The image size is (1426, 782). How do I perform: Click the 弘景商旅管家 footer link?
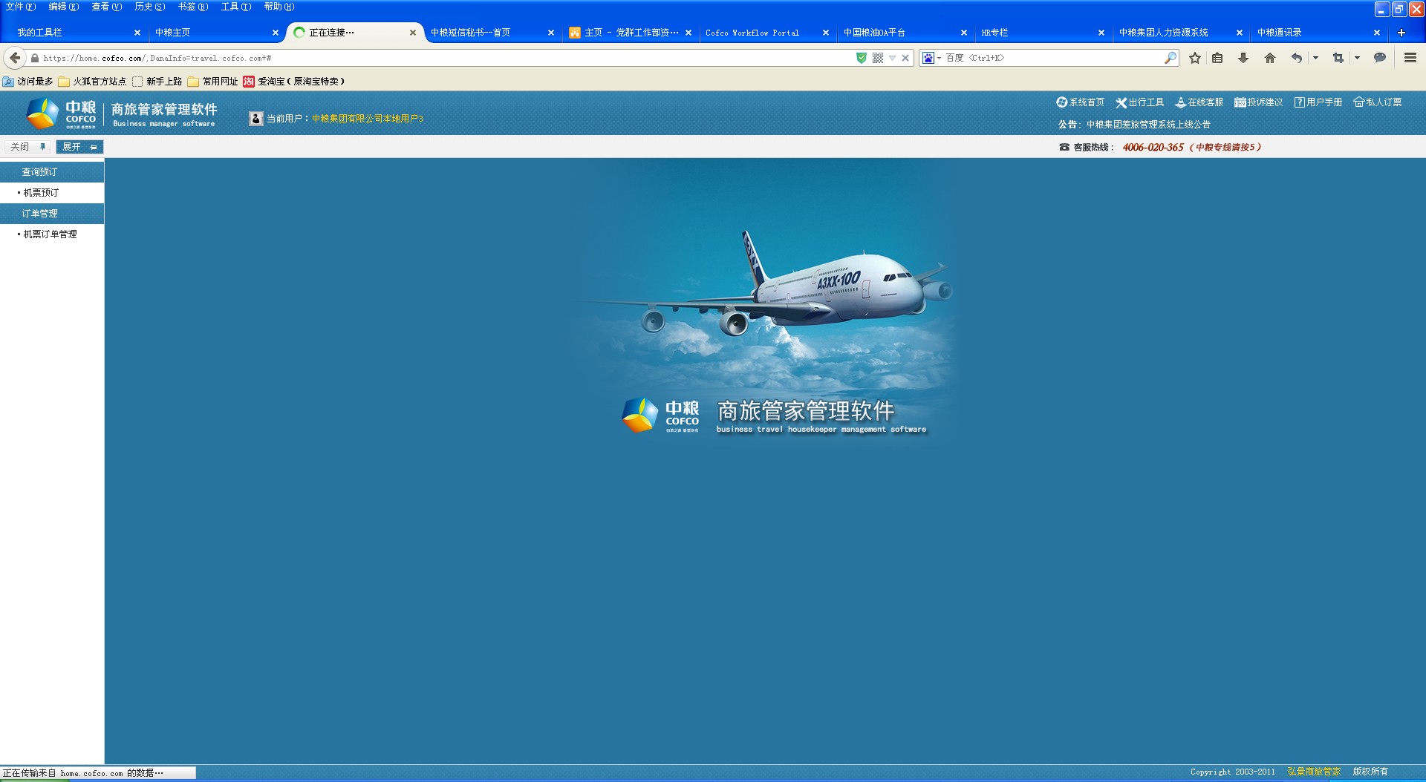coord(1314,772)
